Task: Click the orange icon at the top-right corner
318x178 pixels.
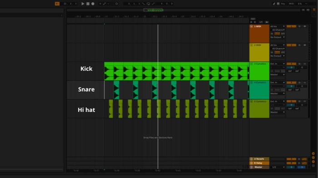Action: tap(314, 10)
